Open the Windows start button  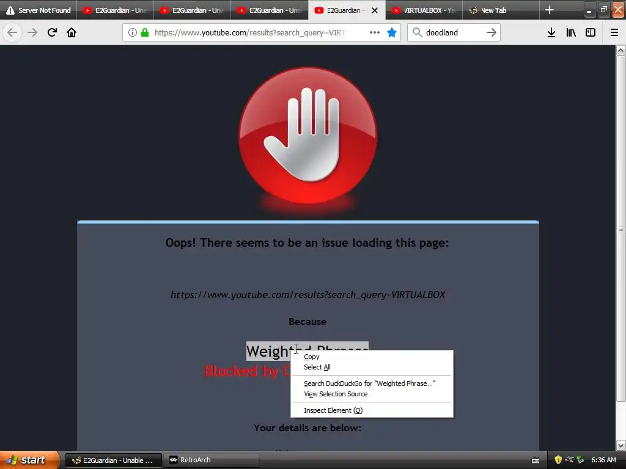[x=29, y=460]
